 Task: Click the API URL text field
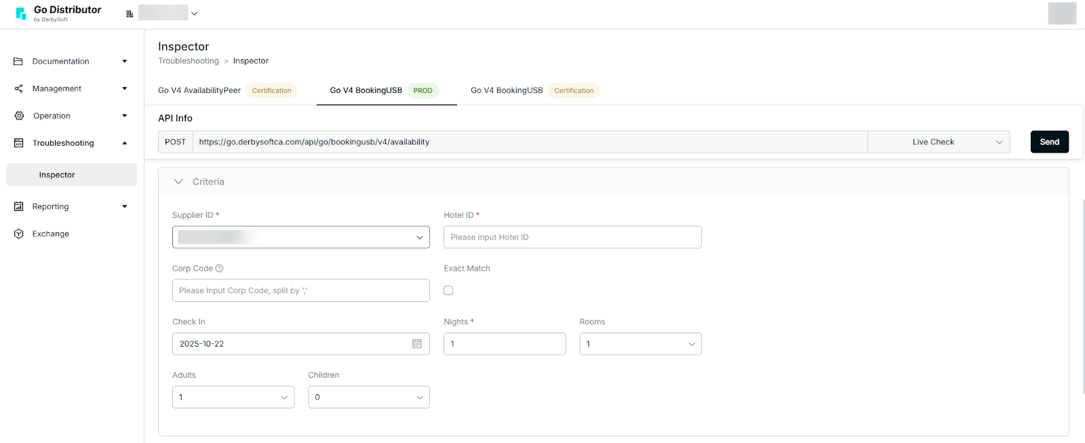(x=530, y=142)
